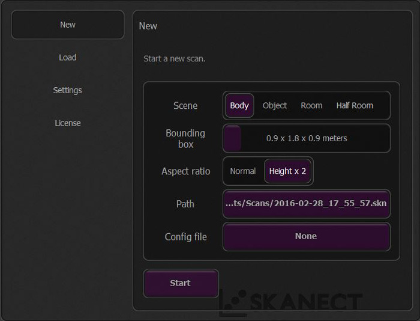Open the Settings section

(67, 90)
